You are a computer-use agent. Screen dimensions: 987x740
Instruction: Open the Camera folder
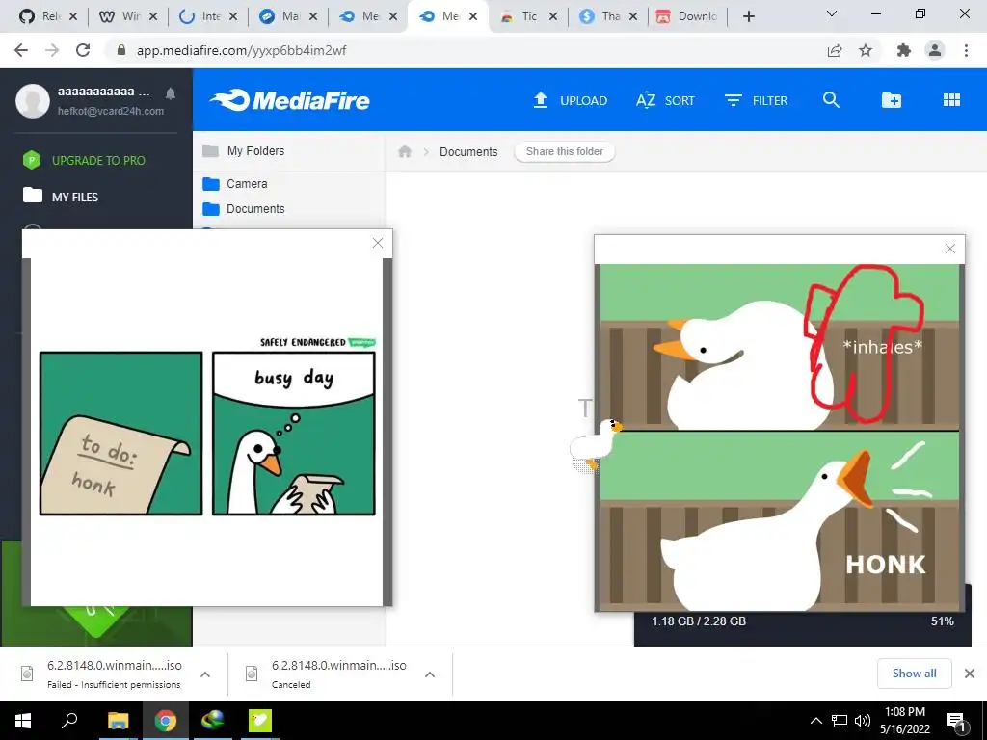pos(235,184)
